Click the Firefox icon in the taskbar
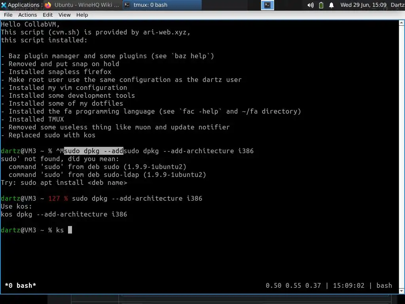Image resolution: width=405 pixels, height=304 pixels. [48, 5]
